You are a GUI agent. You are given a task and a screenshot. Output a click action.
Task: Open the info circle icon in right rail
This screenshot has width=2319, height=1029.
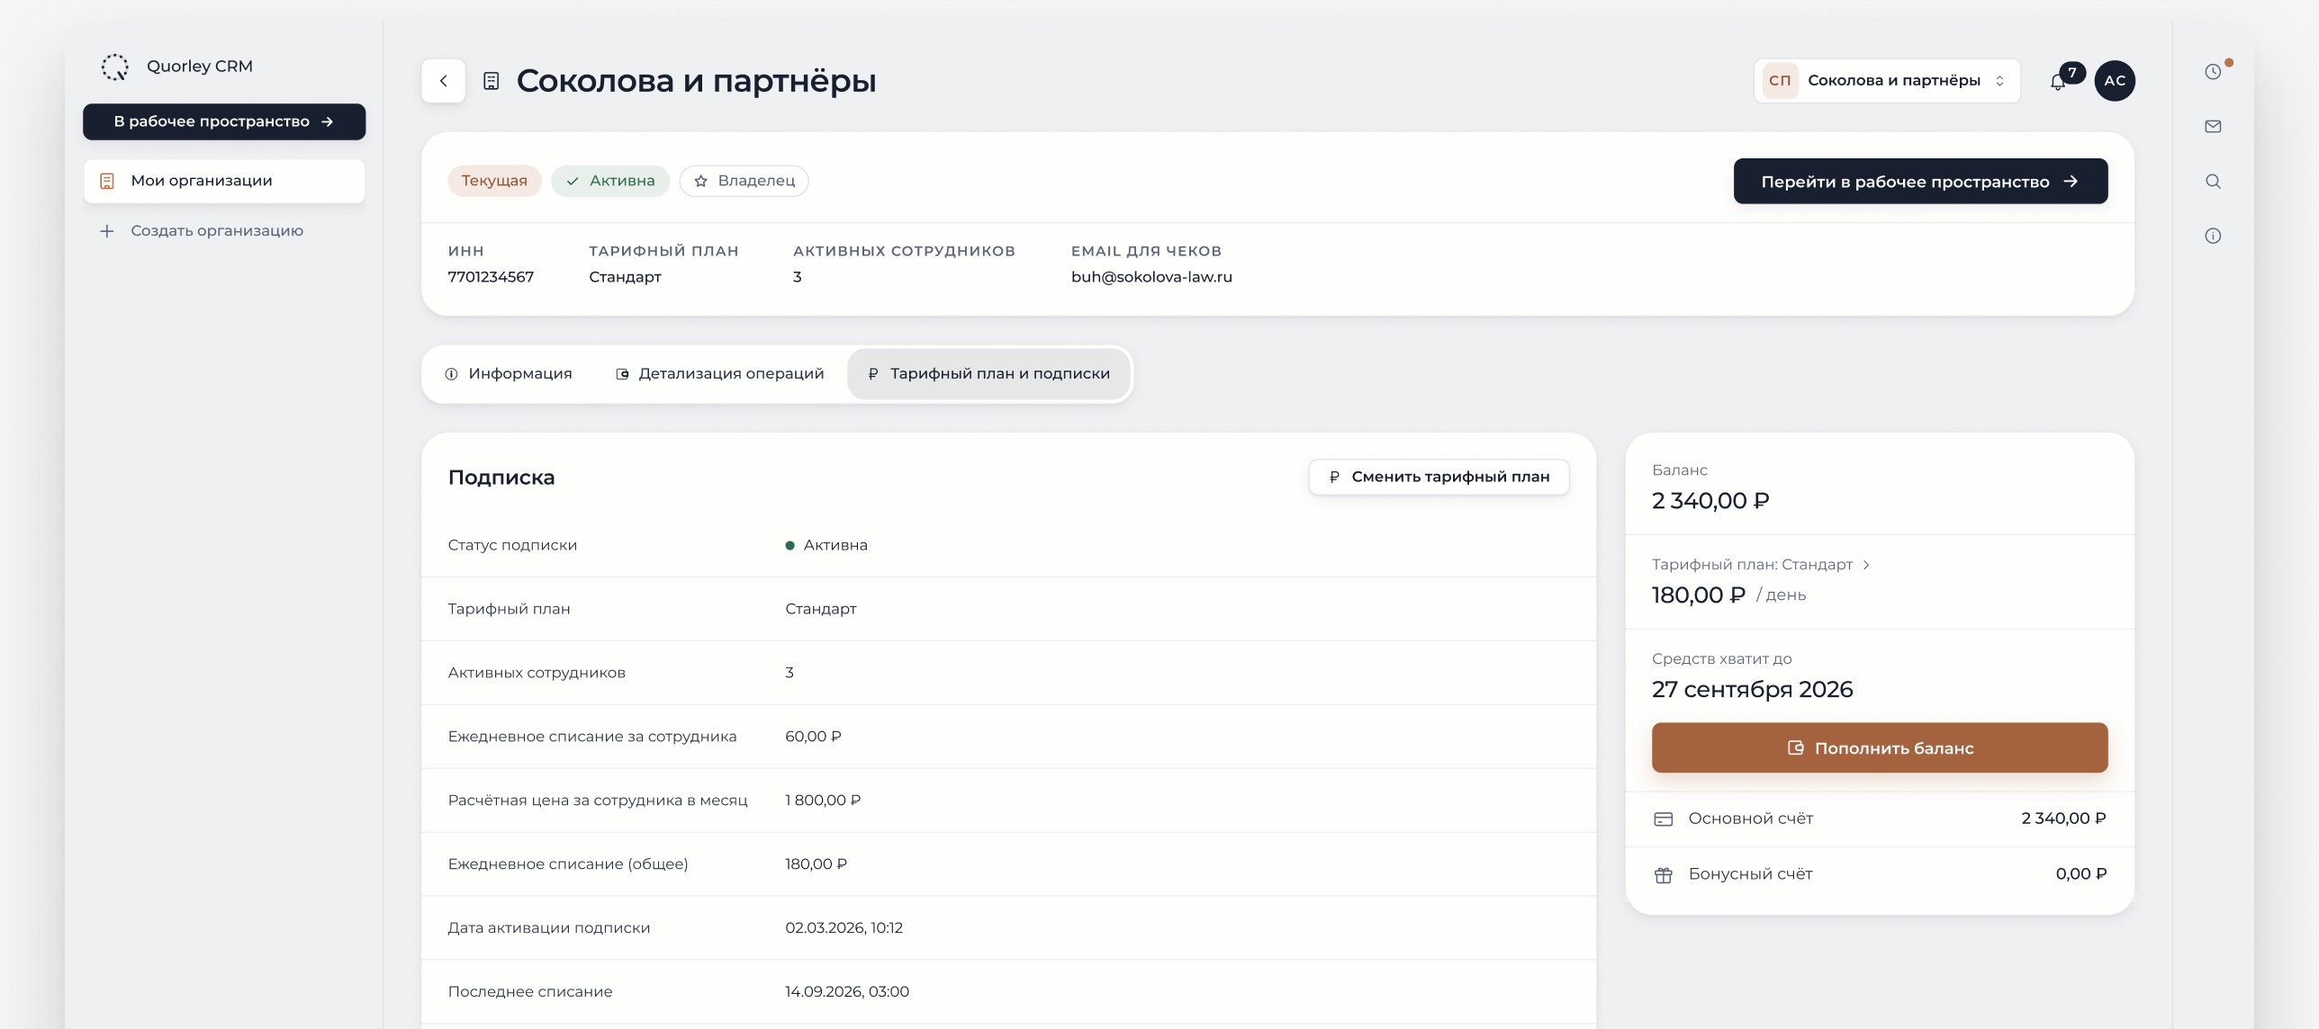click(x=2213, y=237)
